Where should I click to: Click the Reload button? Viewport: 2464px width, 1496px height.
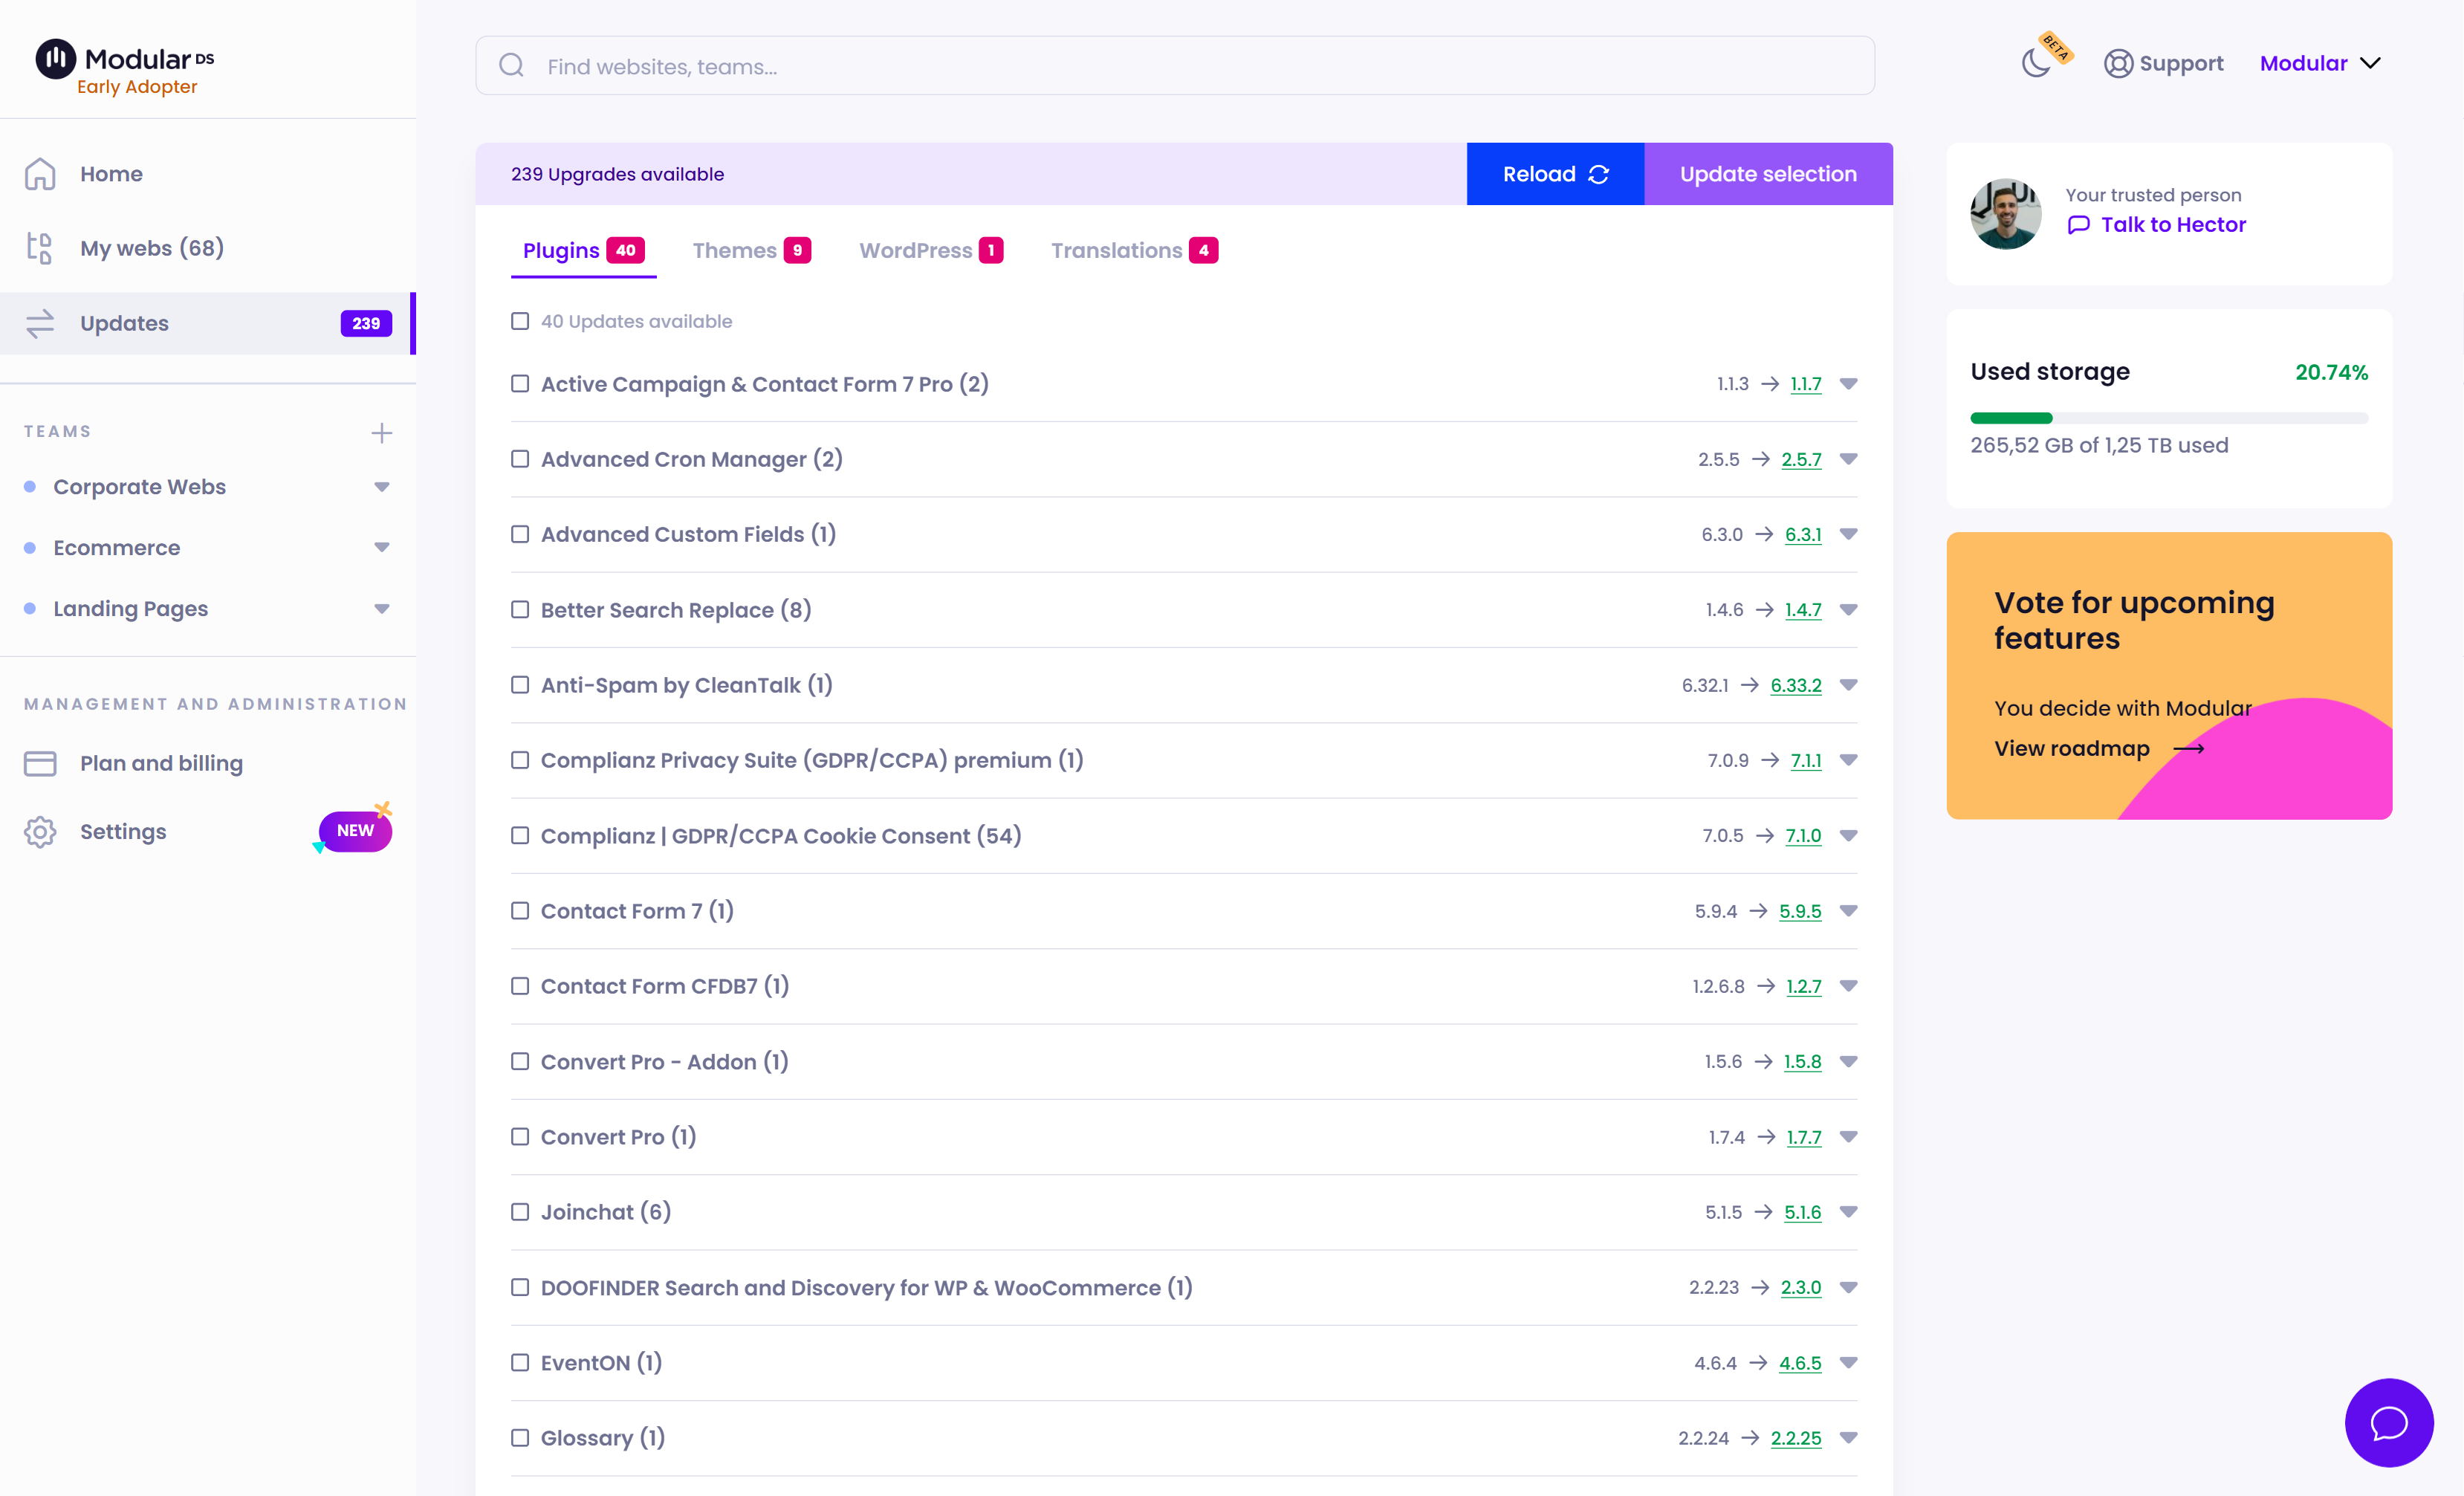1555,174
